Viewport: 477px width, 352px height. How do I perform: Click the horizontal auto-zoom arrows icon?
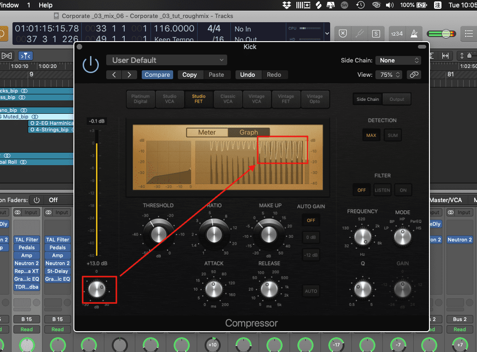(445, 56)
